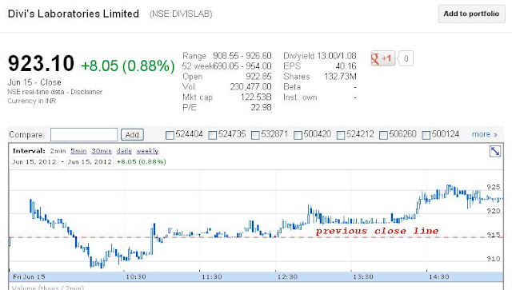Click the stock price 923.10
Viewport: 512px width, 290px height.
41,63
